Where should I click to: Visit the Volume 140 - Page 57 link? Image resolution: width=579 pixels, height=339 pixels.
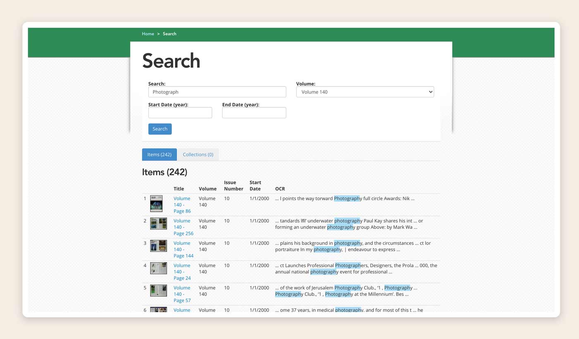[182, 294]
